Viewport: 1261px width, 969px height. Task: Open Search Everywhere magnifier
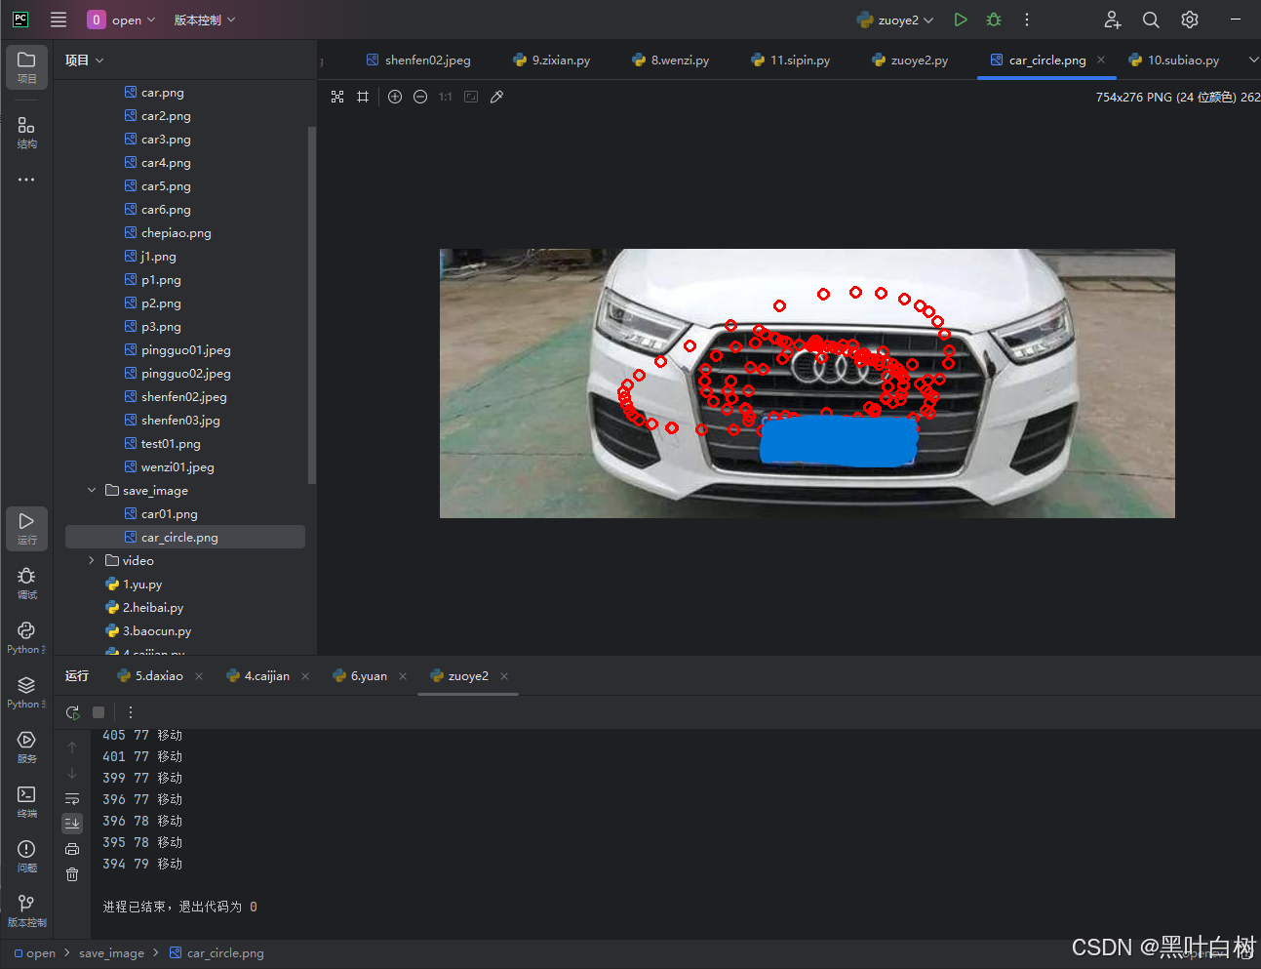[1151, 20]
